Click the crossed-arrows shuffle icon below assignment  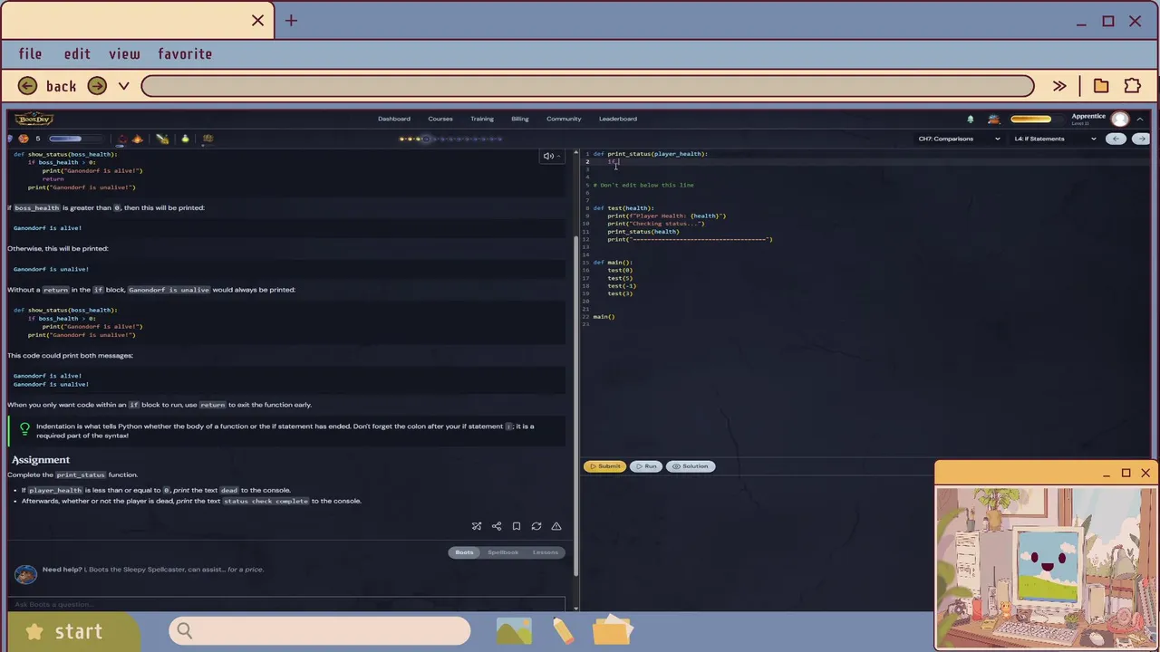tap(477, 526)
